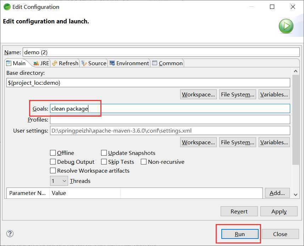Click the vertical scrollbar thumb
304x246 pixels.
coord(295,120)
